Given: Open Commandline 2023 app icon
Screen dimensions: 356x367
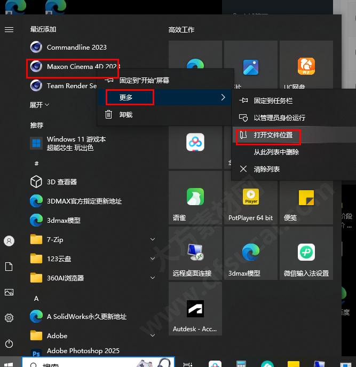Looking at the screenshot, I should (x=36, y=47).
